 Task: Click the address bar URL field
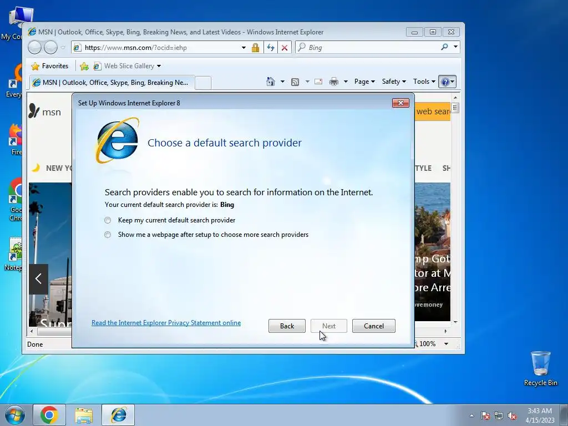[161, 48]
